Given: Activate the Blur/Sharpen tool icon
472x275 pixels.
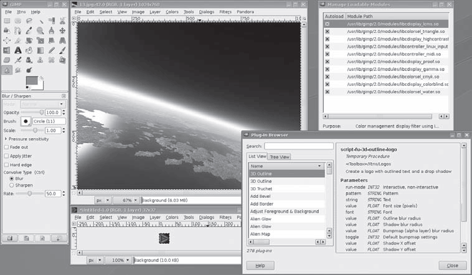Looking at the screenshot, I should coord(7,70).
